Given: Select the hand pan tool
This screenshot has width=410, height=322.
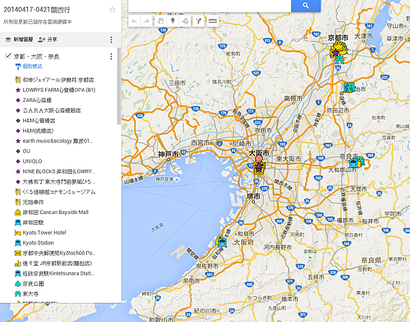Looking at the screenshot, I should pyautogui.click(x=161, y=21).
